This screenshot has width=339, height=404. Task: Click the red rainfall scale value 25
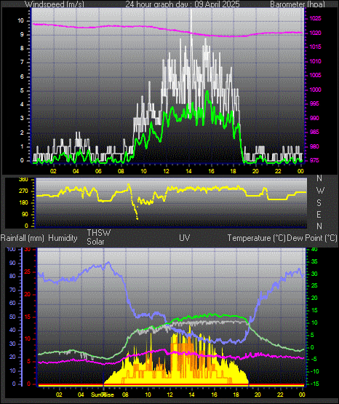click(x=28, y=272)
